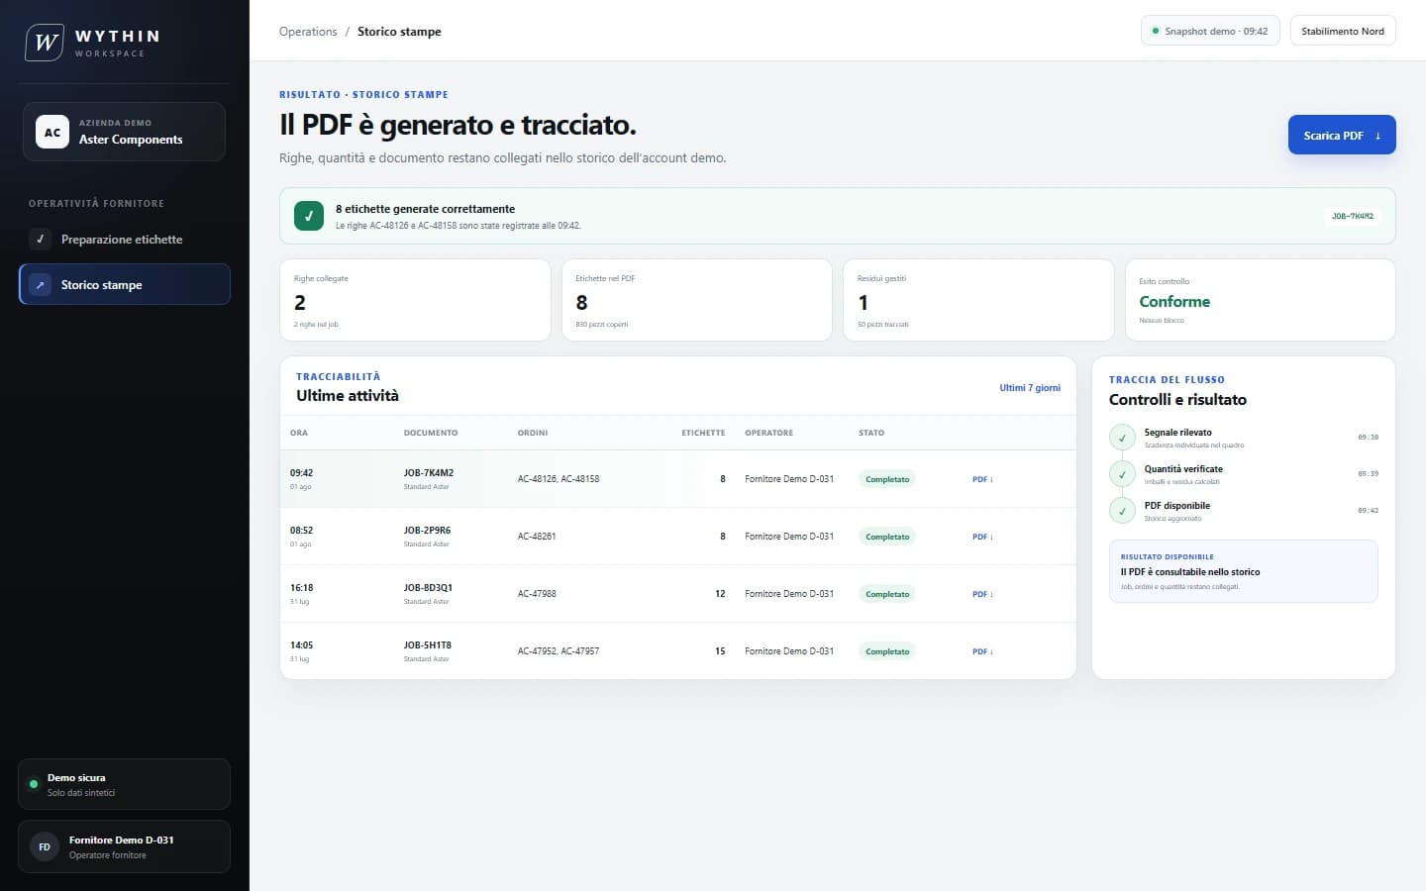Select Storico stampe in the sidebar
Image resolution: width=1426 pixels, height=891 pixels.
[x=125, y=284]
